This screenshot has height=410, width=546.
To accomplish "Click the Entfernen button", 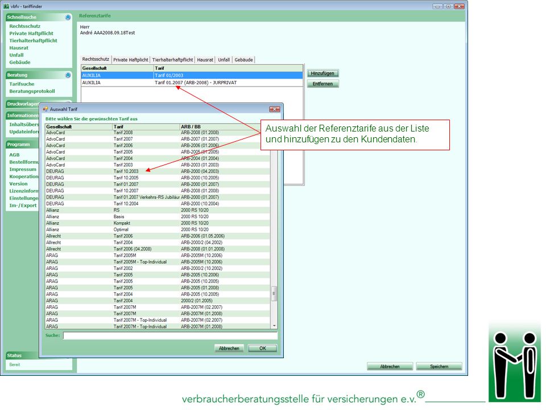I will (323, 84).
